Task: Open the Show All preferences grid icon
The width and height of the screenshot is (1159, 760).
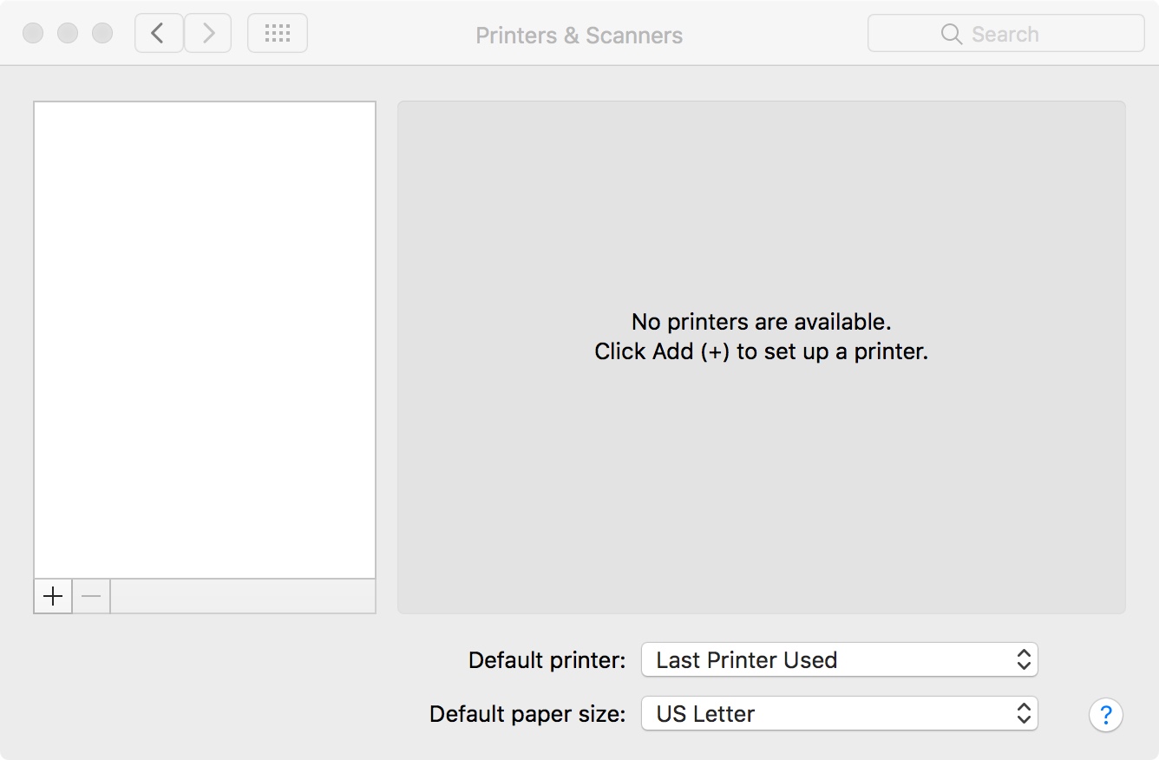Action: tap(277, 32)
